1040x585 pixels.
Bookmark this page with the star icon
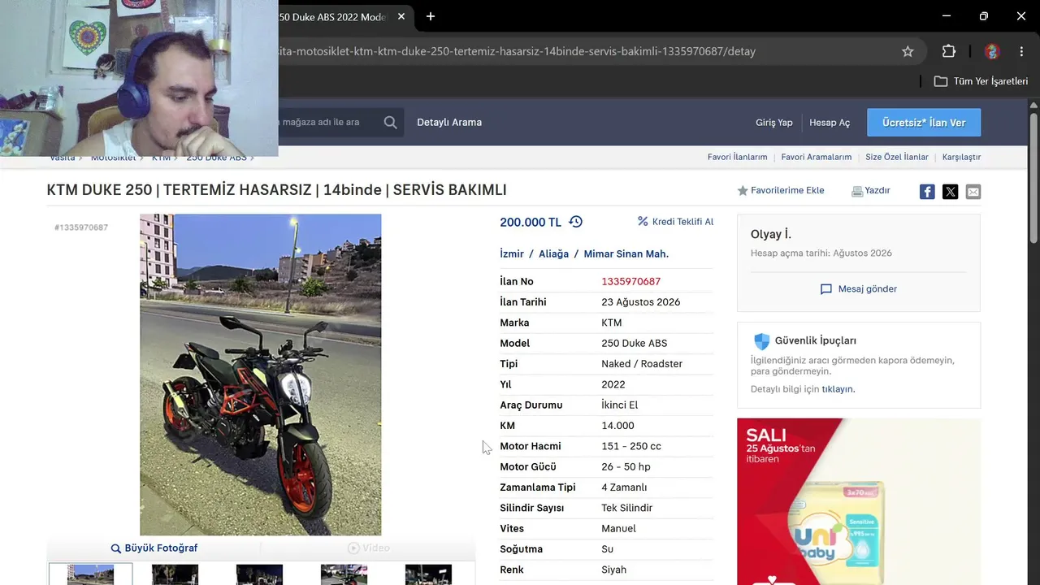pos(908,51)
